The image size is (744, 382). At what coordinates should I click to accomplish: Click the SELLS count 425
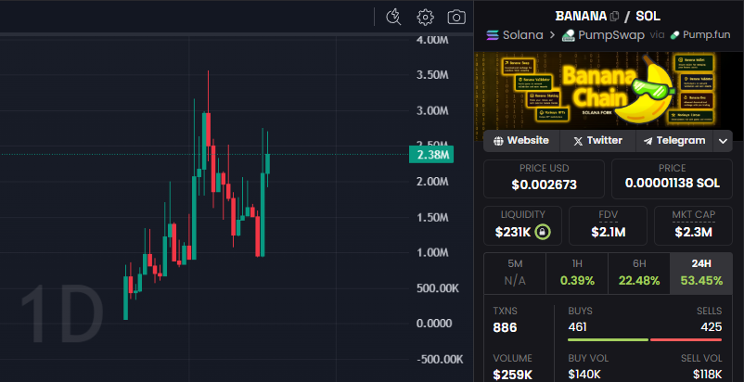coord(712,327)
